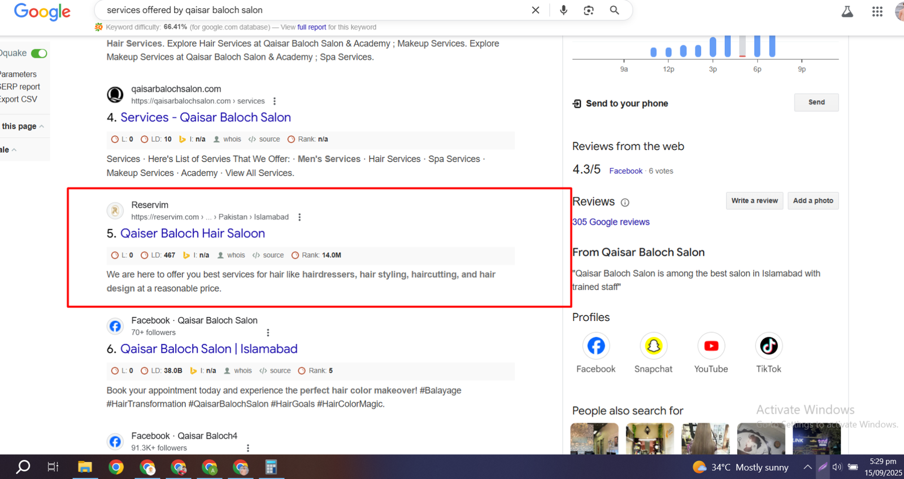Toggle the SEOquake switch off
Viewport: 904px width, 479px height.
tap(39, 54)
